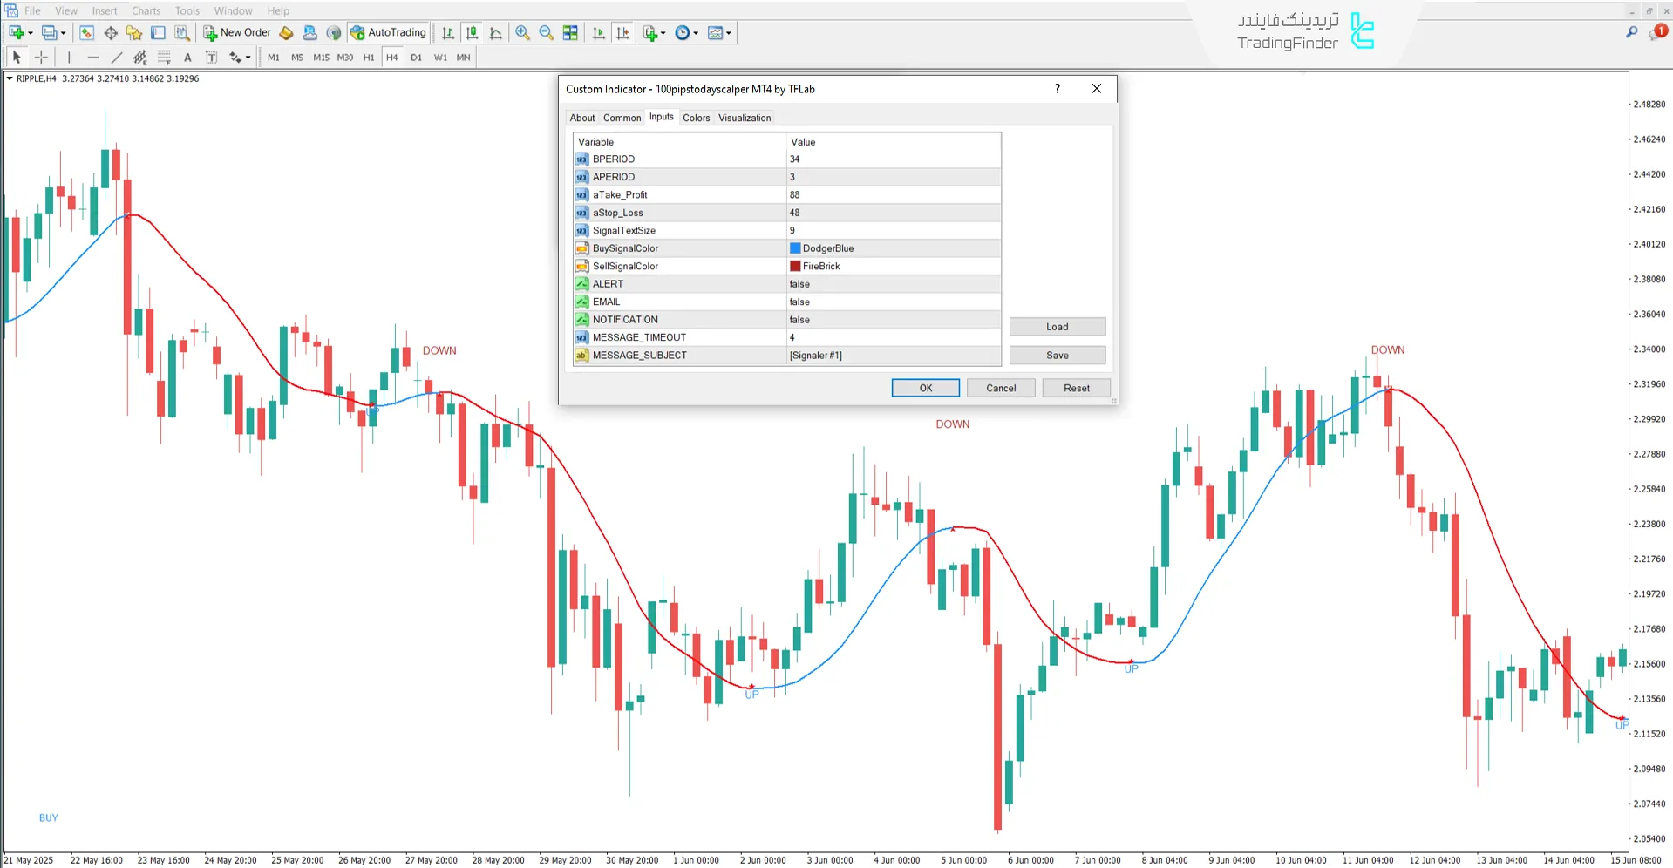
Task: Select the M15 timeframe
Action: 321,58
